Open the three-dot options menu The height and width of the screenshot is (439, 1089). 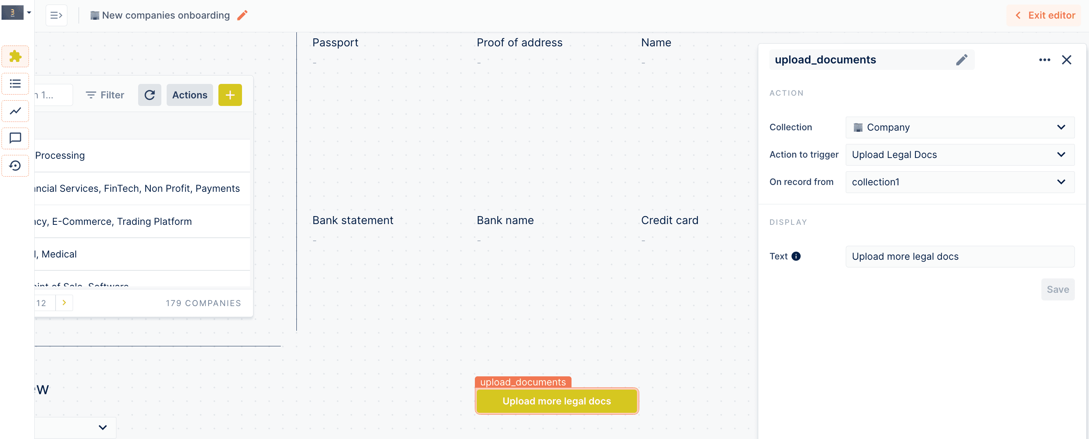tap(1044, 60)
